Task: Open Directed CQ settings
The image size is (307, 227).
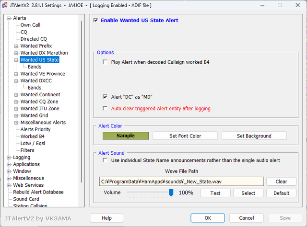Action: (x=34, y=39)
